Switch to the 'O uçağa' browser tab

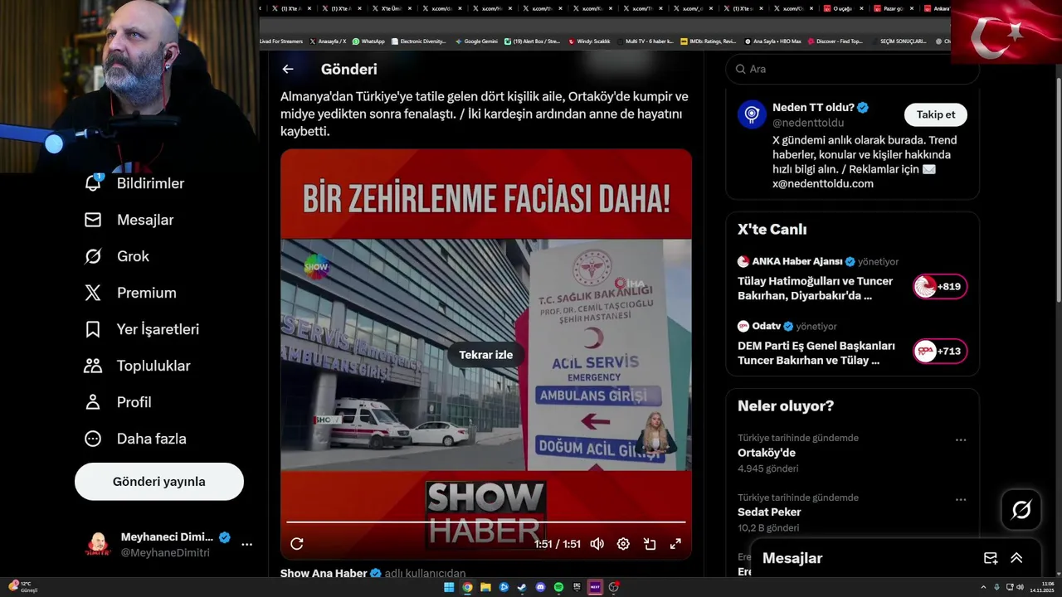pyautogui.click(x=843, y=8)
